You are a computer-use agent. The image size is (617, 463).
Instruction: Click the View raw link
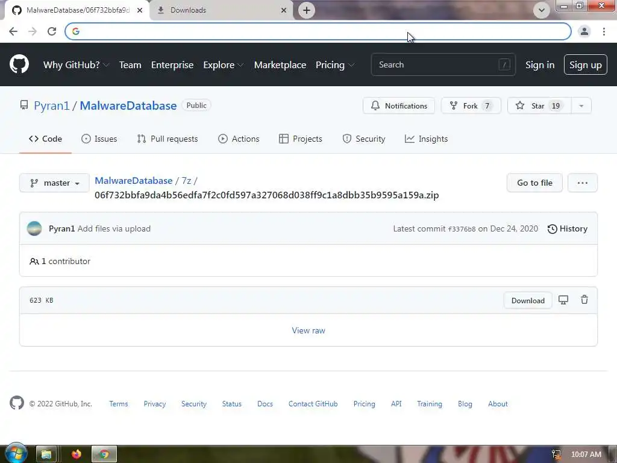308,331
